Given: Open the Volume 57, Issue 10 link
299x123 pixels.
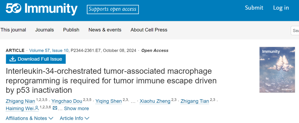Looking at the screenshot, I should (x=49, y=50).
